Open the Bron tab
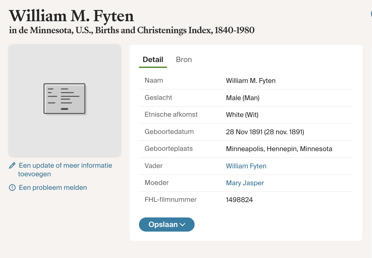 coord(184,60)
